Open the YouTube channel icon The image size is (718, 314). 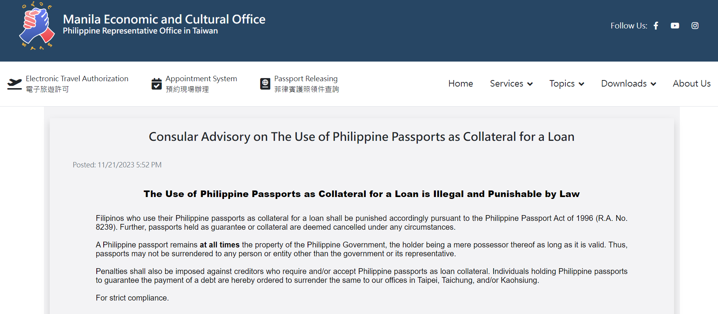click(675, 26)
